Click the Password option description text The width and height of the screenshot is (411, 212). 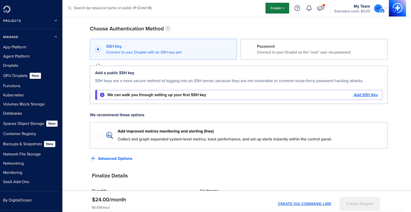point(304,52)
